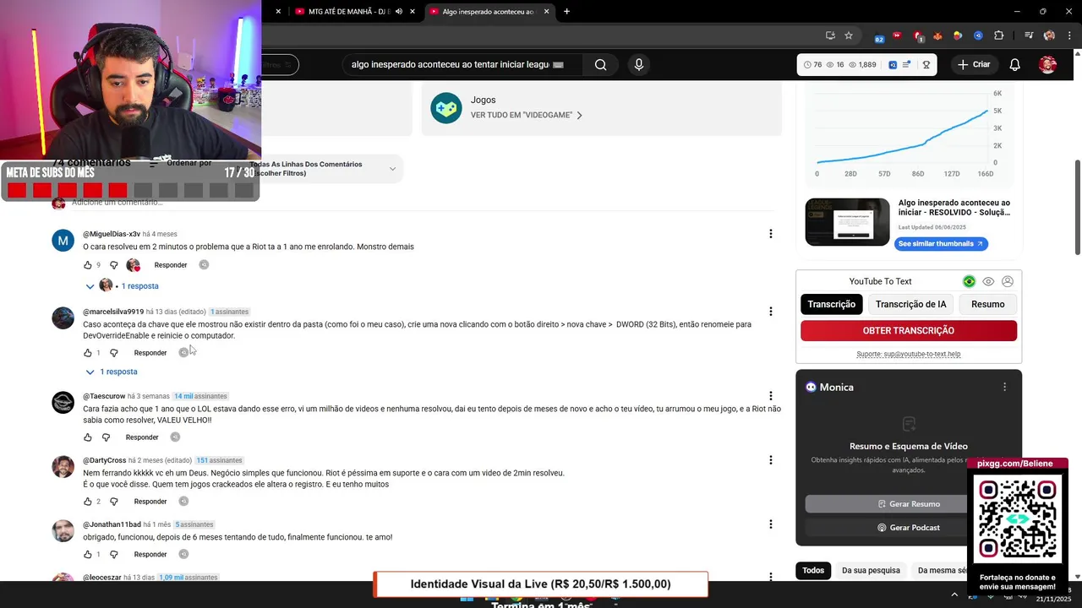The height and width of the screenshot is (608, 1082).
Task: Select the 'Todos' filter chip
Action: point(813,570)
